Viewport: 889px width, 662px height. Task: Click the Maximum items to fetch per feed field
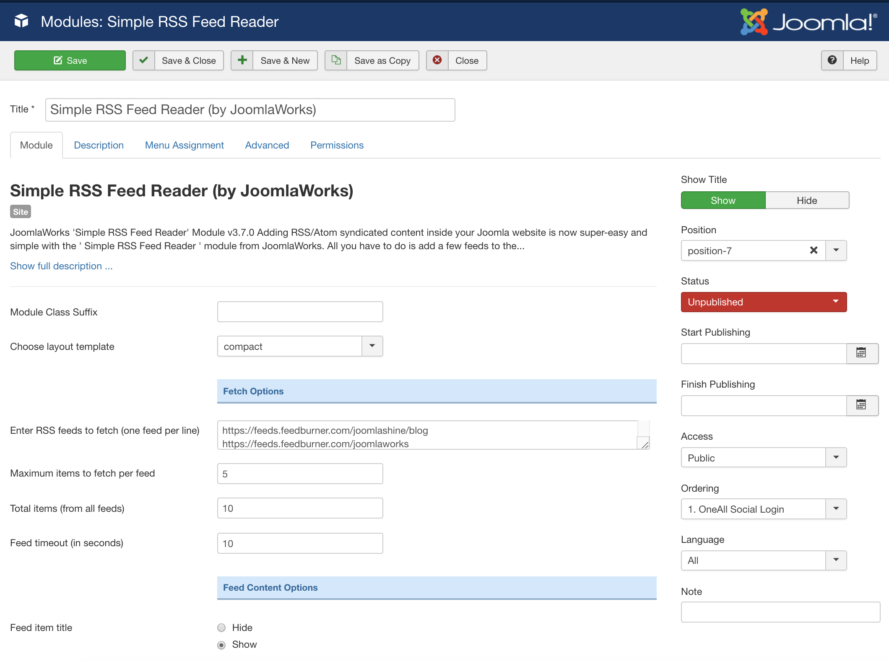point(300,474)
